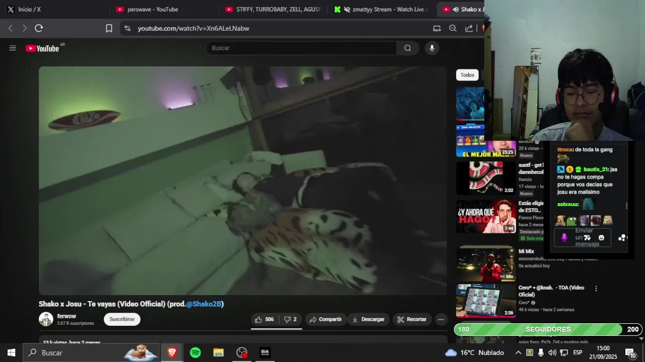Screen dimensions: 645x362
Task: Open the suntf 2:02 snake thumbnail video
Action: [x=486, y=178]
